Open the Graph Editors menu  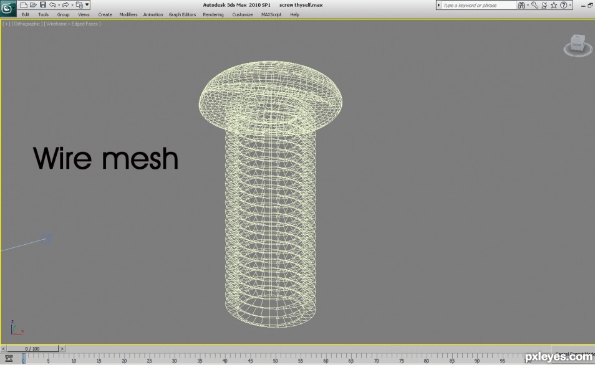pos(182,14)
